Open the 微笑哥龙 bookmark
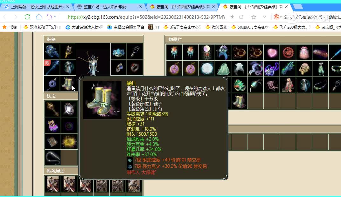This screenshot has height=197, width=341. point(217,27)
